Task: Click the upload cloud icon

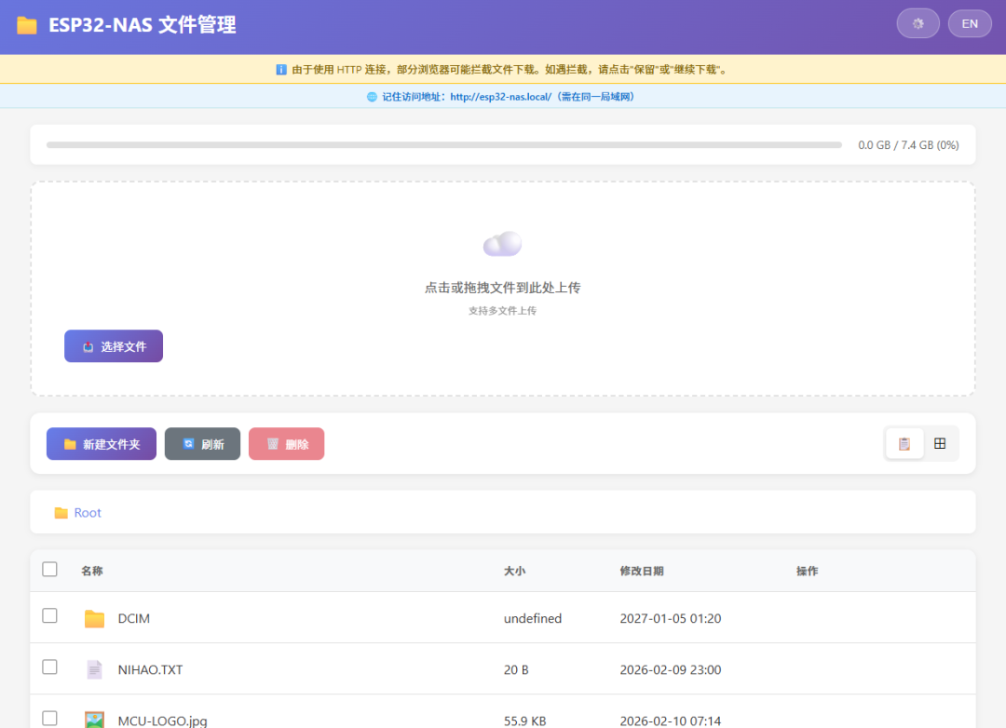Action: [x=502, y=243]
